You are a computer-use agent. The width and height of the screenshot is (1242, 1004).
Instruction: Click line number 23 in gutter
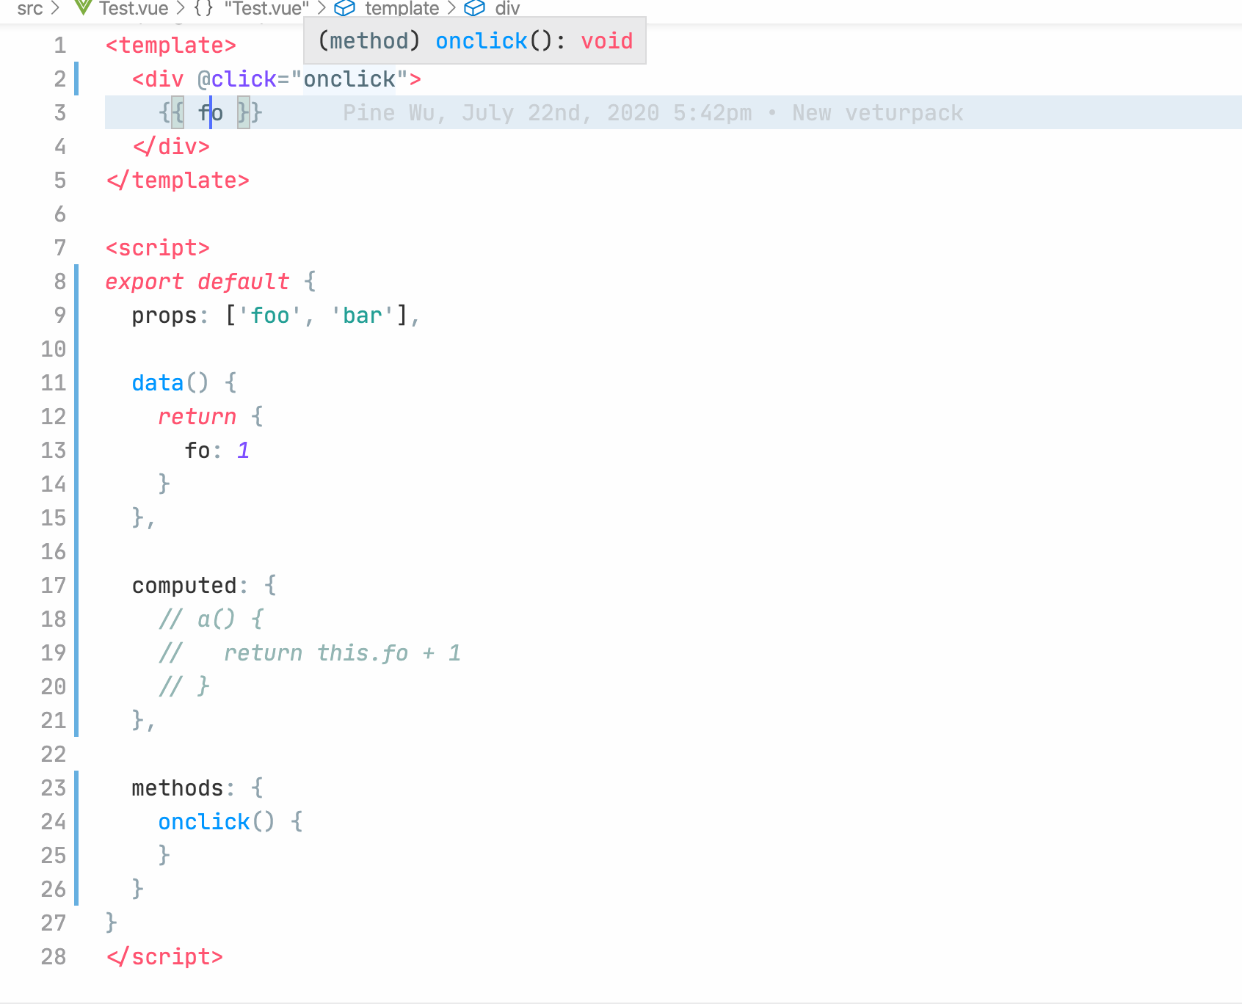tap(54, 788)
